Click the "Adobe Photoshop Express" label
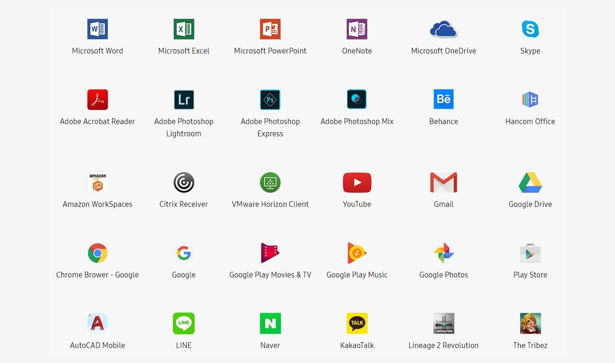 click(270, 128)
